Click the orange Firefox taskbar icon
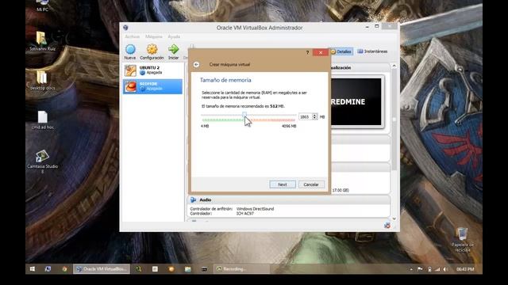This screenshot has height=285, width=508. click(171, 269)
